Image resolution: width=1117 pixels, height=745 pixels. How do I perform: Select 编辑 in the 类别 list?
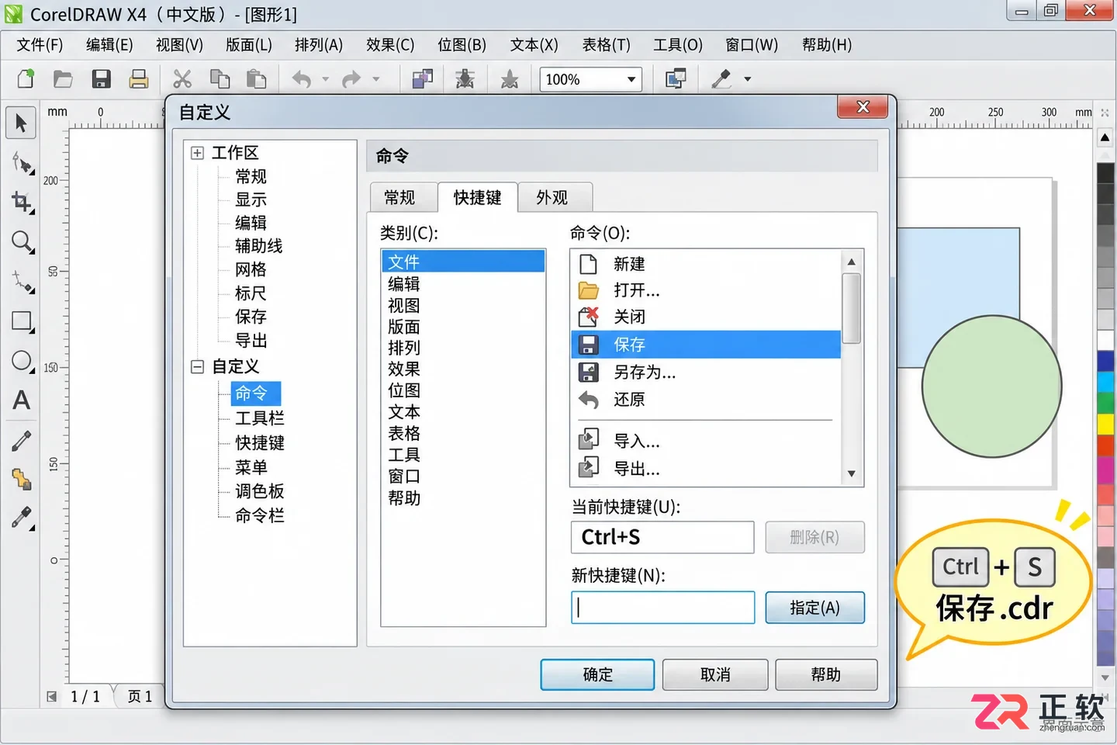coord(463,284)
